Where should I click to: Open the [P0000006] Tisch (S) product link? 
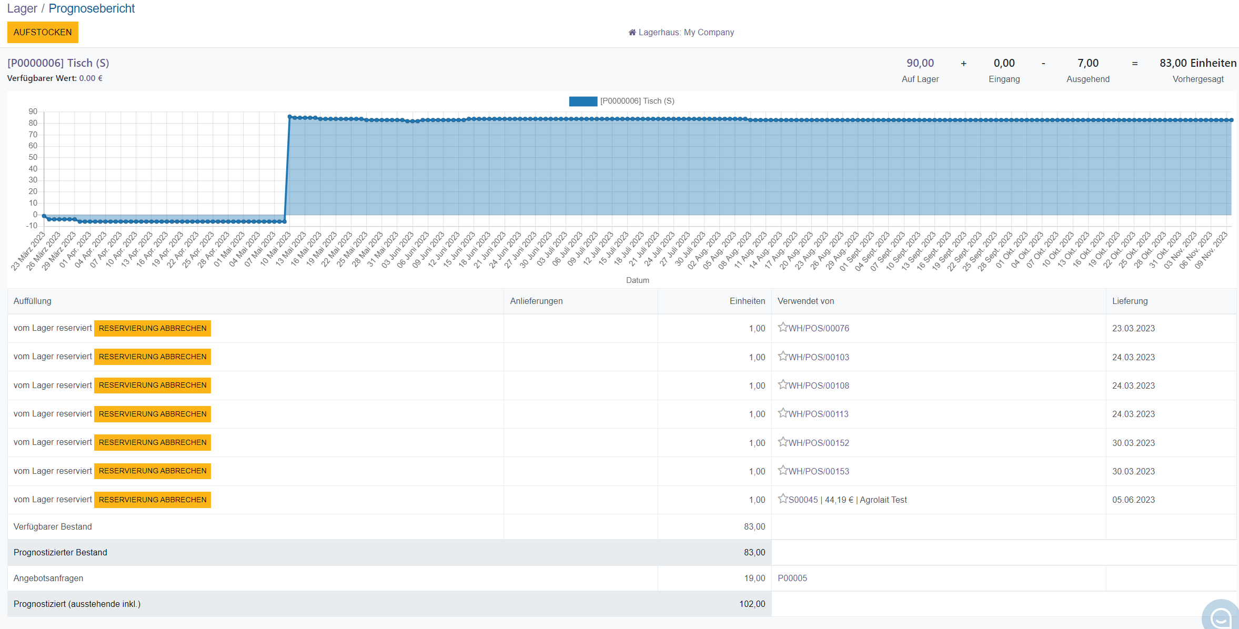pyautogui.click(x=58, y=63)
